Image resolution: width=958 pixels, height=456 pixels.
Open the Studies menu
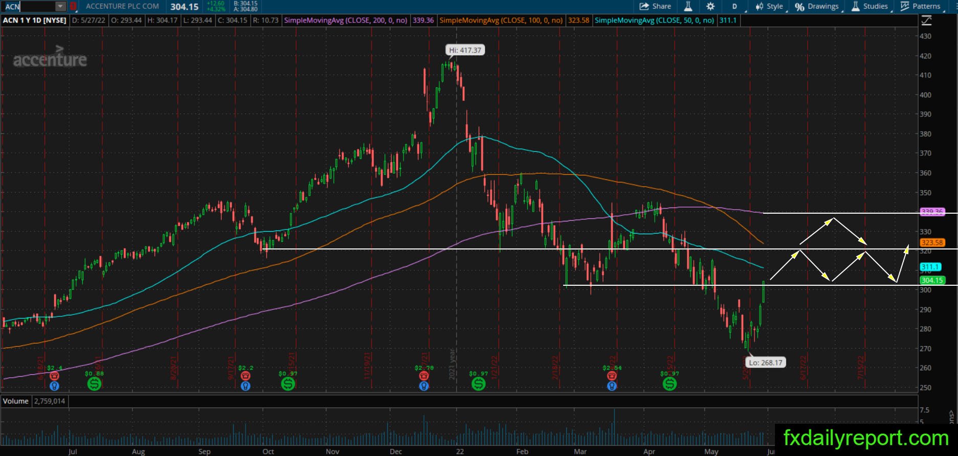870,6
